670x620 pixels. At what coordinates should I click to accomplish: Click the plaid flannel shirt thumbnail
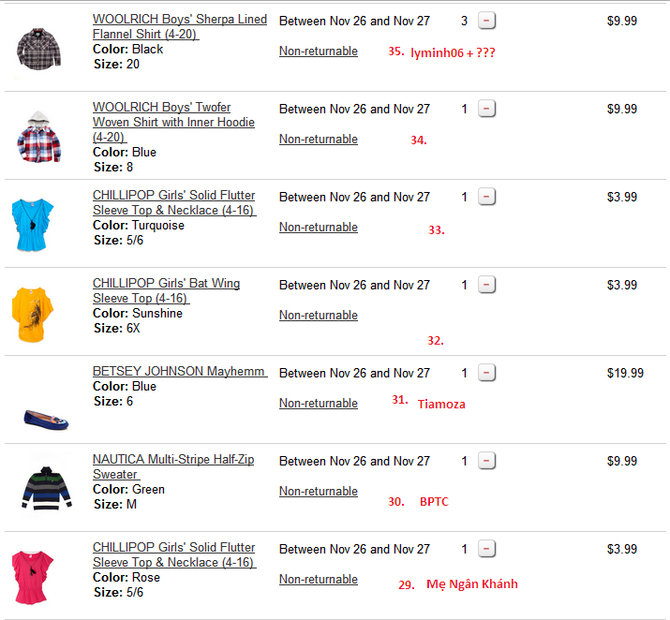38,48
